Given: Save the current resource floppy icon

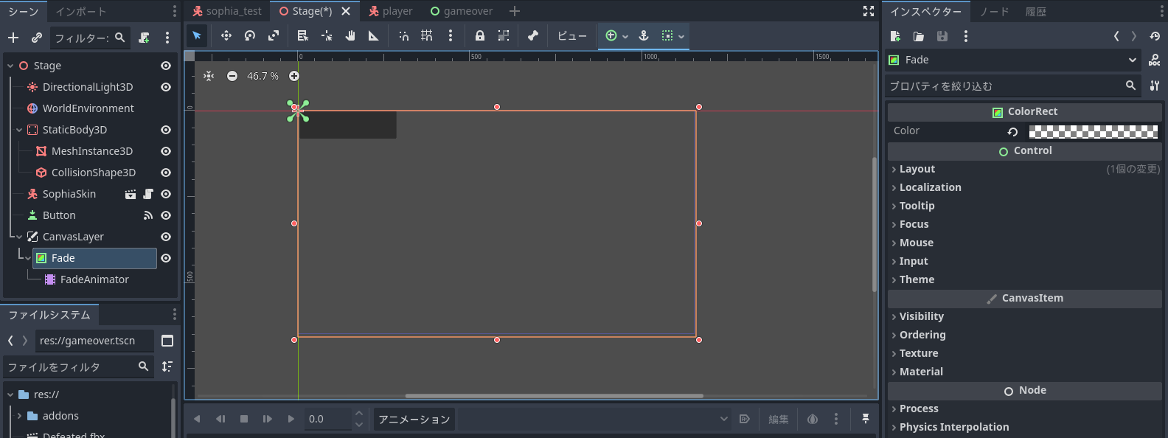Looking at the screenshot, I should (x=942, y=36).
